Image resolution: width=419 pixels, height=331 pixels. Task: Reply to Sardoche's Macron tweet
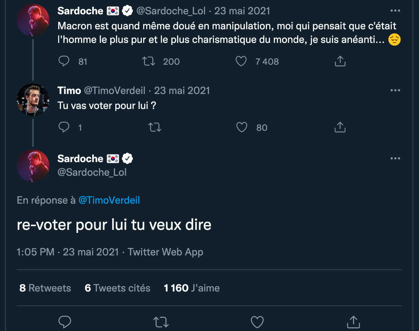click(x=64, y=61)
